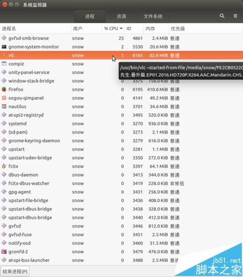
Task: Click the unity-panel-service icon
Action: 4,72
